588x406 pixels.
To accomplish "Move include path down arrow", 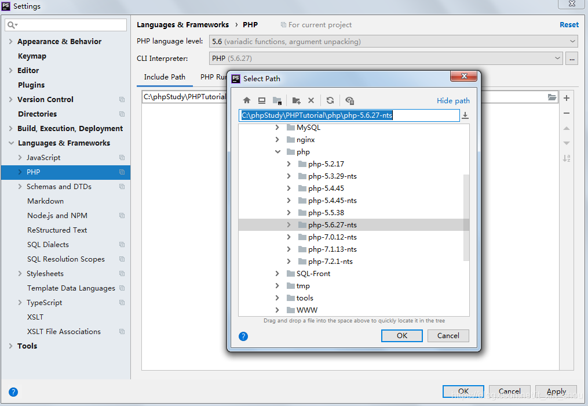I will (x=567, y=143).
